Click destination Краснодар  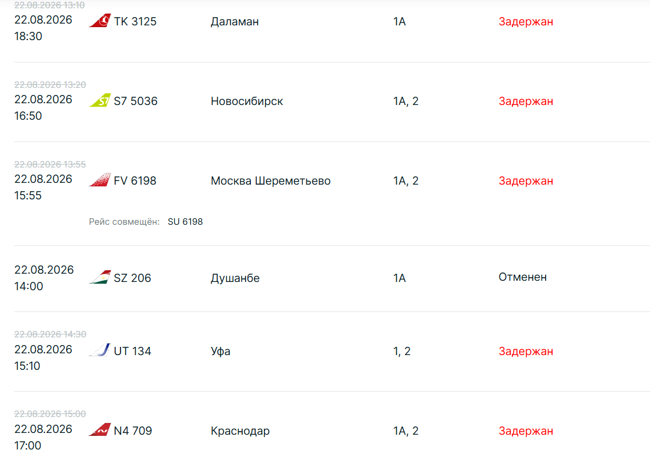(240, 431)
